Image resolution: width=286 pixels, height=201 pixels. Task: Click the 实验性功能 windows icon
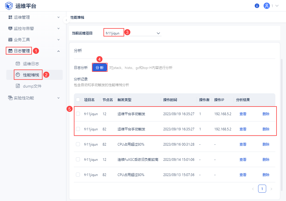(x=10, y=98)
